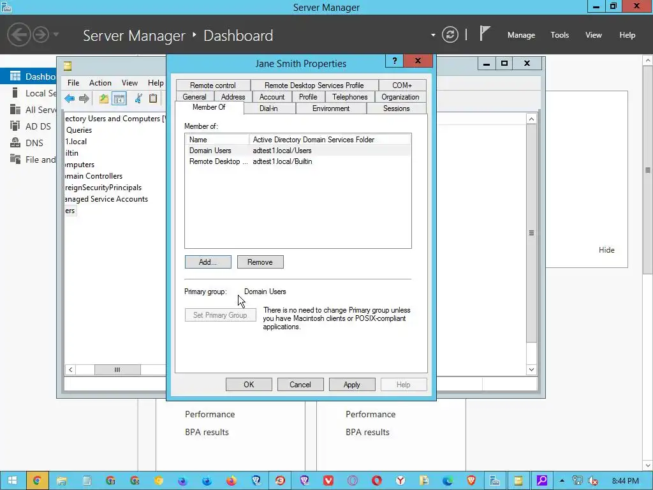Open the Remote control tab
Viewport: 653px width, 490px height.
(213, 85)
